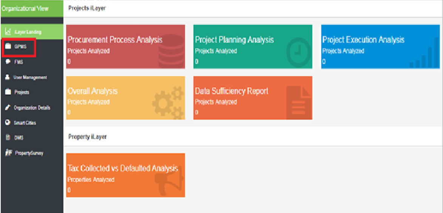Click the Smart Cities globe icon

[8, 123]
